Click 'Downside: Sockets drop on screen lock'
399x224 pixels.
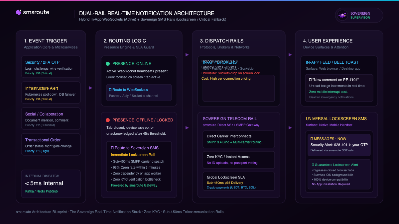coord(231,73)
